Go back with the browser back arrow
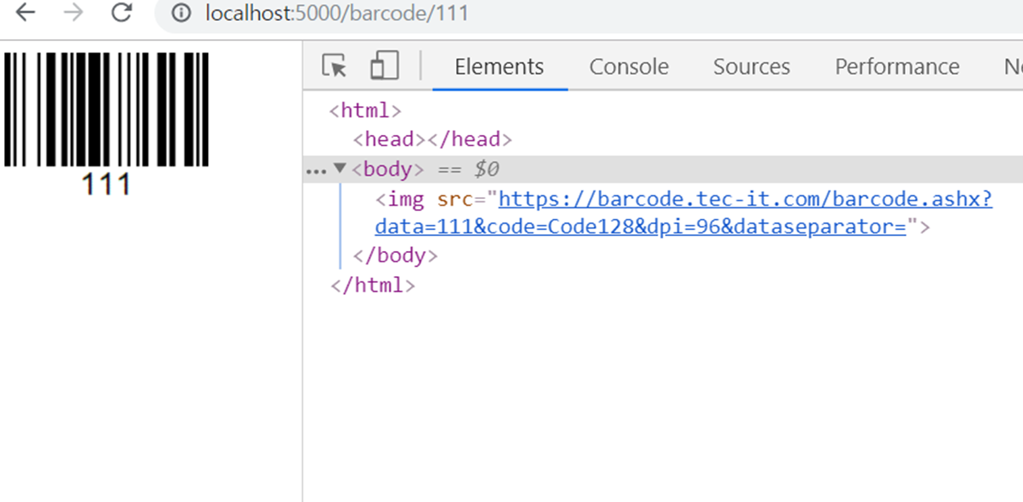Screen dimensions: 1023x502 (25, 12)
